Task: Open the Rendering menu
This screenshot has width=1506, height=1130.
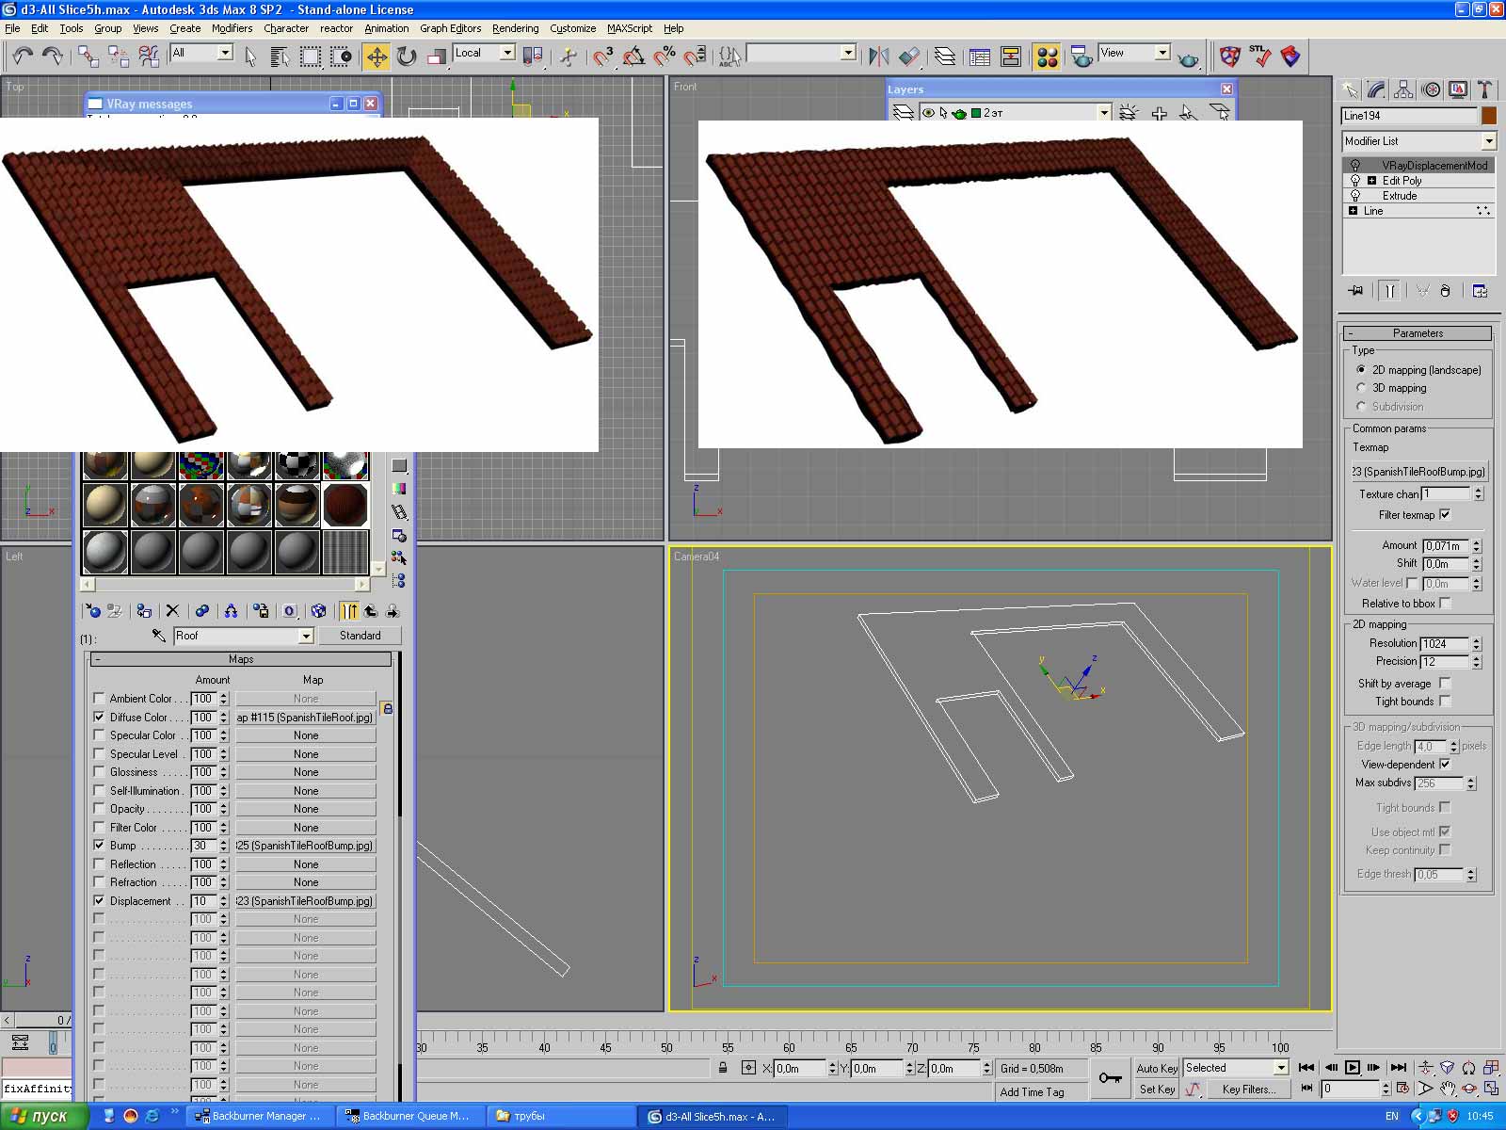Action: pyautogui.click(x=515, y=28)
